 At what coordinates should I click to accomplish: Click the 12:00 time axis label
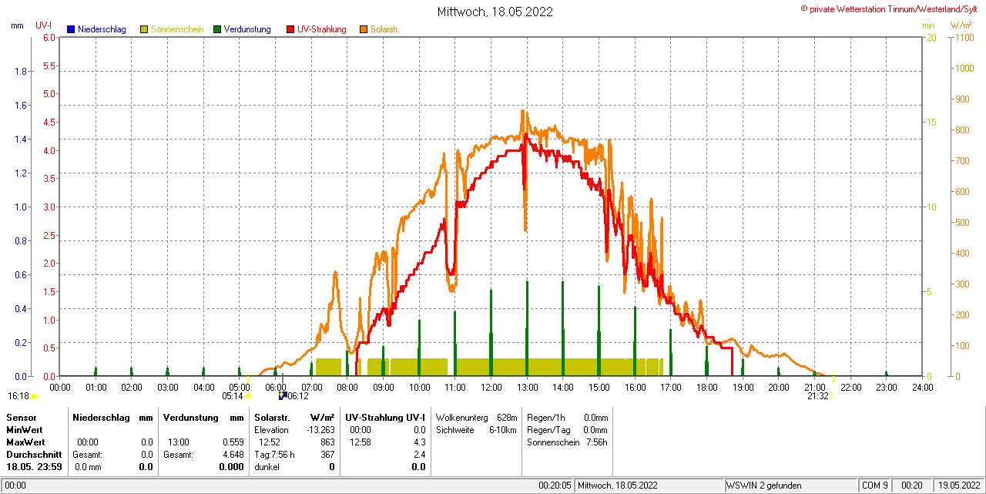pyautogui.click(x=491, y=387)
